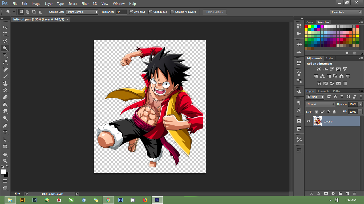This screenshot has height=204, width=364.
Task: Select the Paint Bucket tool
Action: [5, 104]
